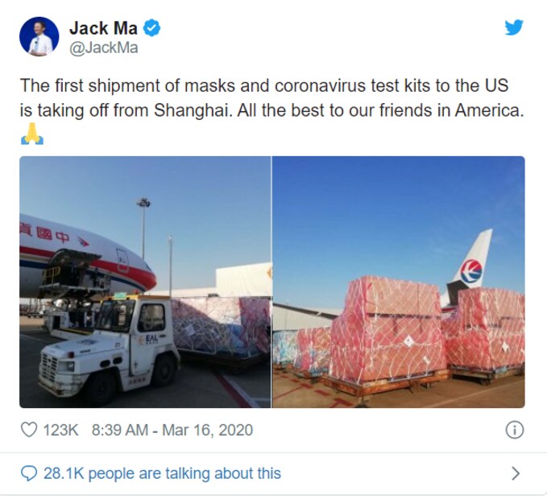Expand conversation with right chevron arrow

click(516, 473)
